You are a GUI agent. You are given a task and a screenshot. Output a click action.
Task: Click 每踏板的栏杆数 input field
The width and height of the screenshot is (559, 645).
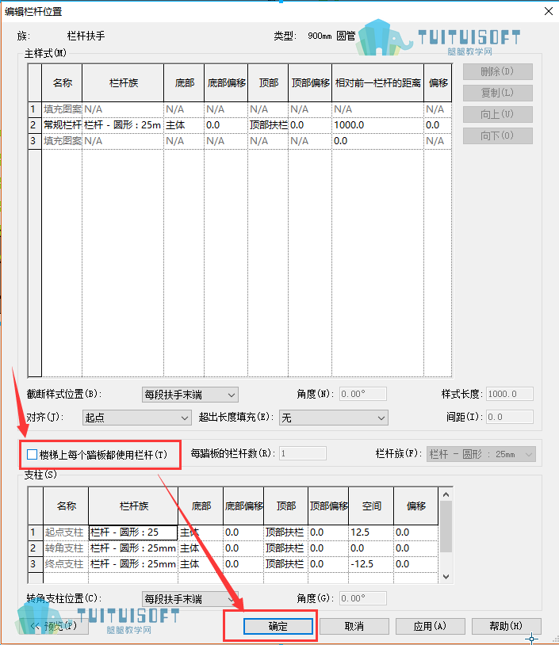pyautogui.click(x=303, y=453)
